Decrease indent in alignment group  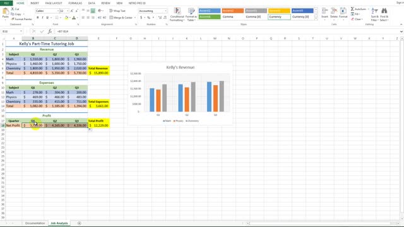tap(100, 18)
